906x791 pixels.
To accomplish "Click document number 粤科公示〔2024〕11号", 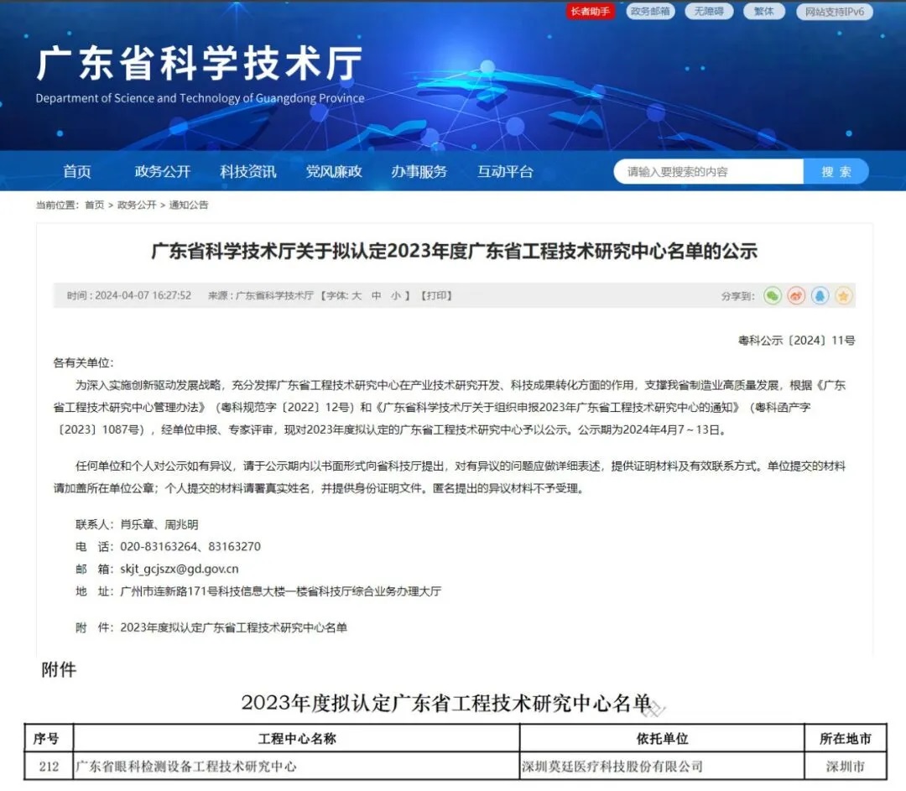I will [x=797, y=341].
